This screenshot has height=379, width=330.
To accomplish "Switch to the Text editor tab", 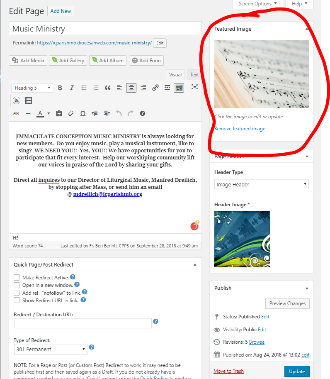I will coord(194,75).
